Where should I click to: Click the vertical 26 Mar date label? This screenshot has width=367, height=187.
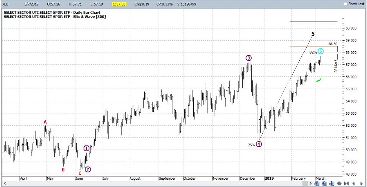pyautogui.click(x=336, y=66)
